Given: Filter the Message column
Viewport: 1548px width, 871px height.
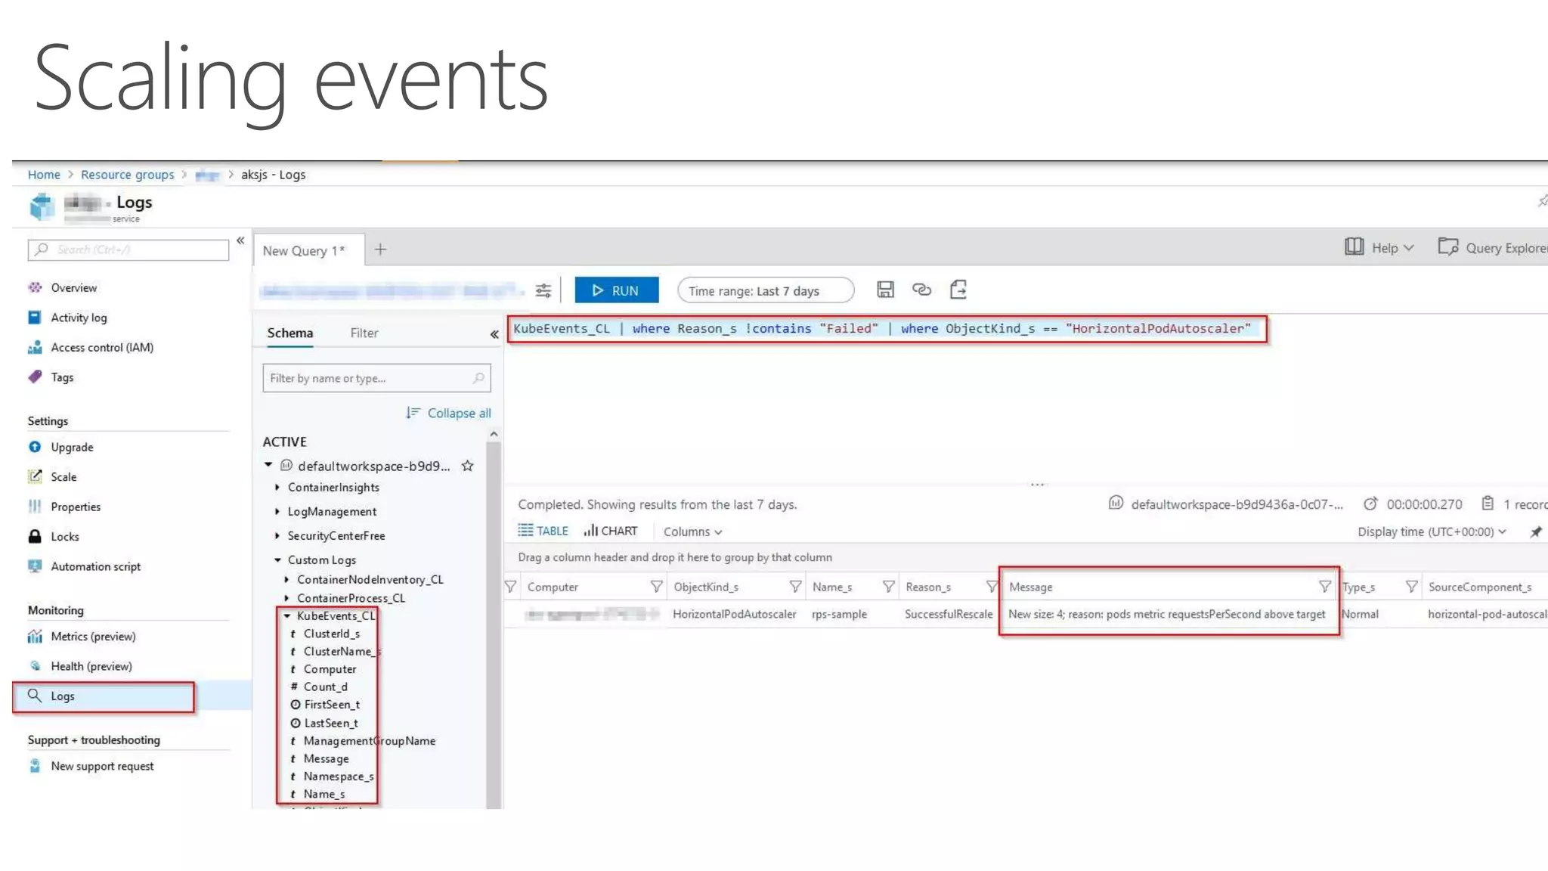Looking at the screenshot, I should [x=1324, y=587].
